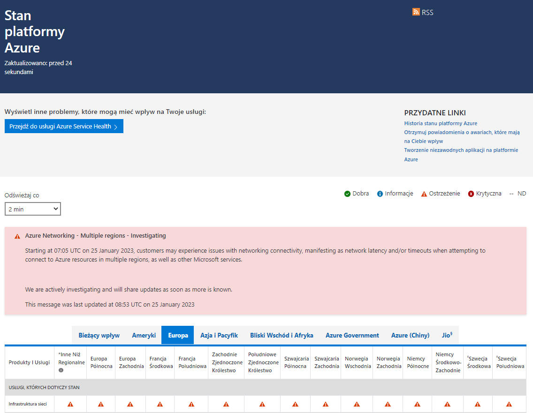This screenshot has height=413, width=533.
Task: Click warning icon under Francja Środkowa column
Action: tap(160, 404)
